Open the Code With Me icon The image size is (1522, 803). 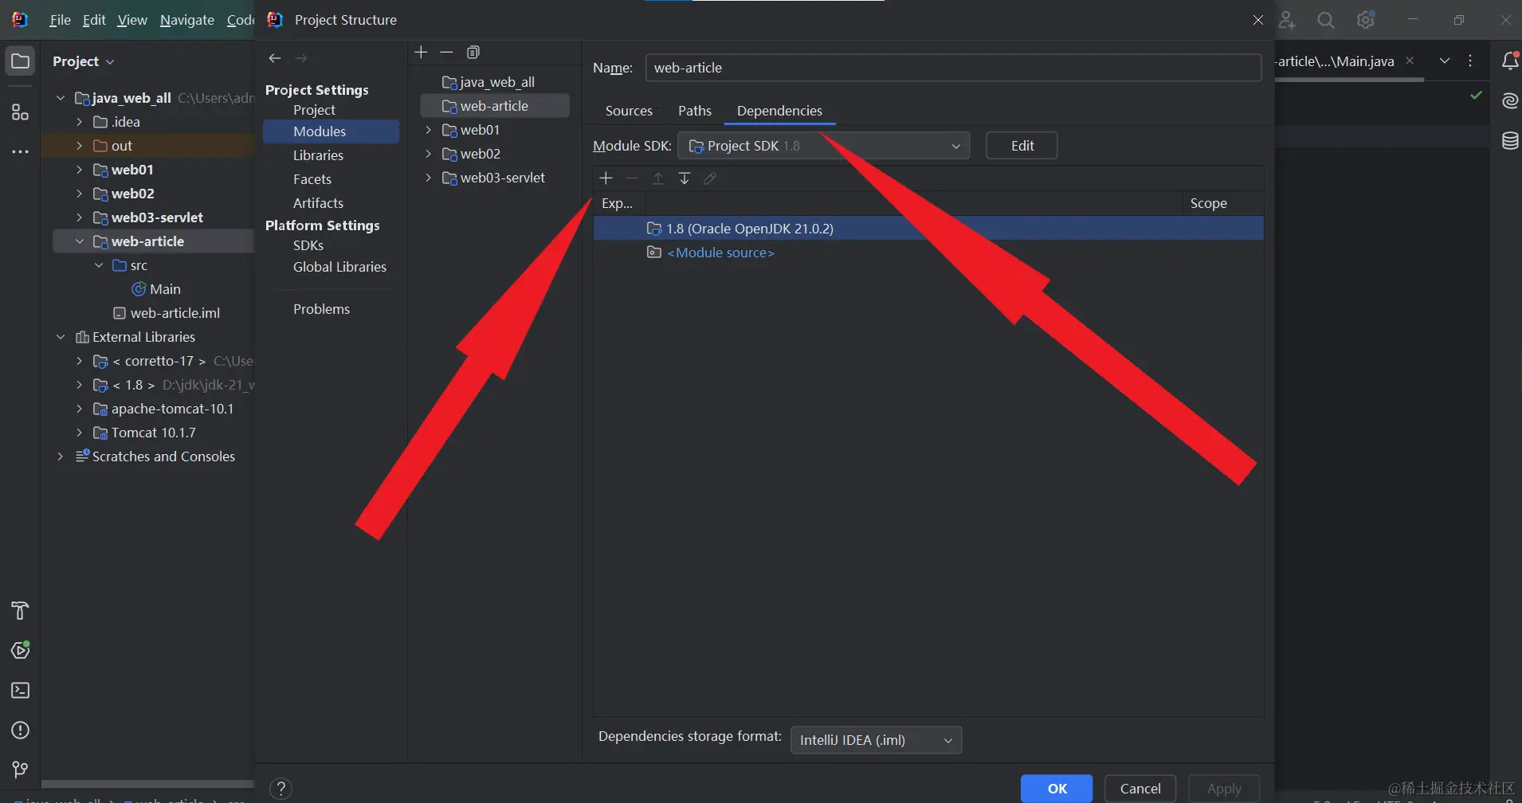(x=1287, y=20)
